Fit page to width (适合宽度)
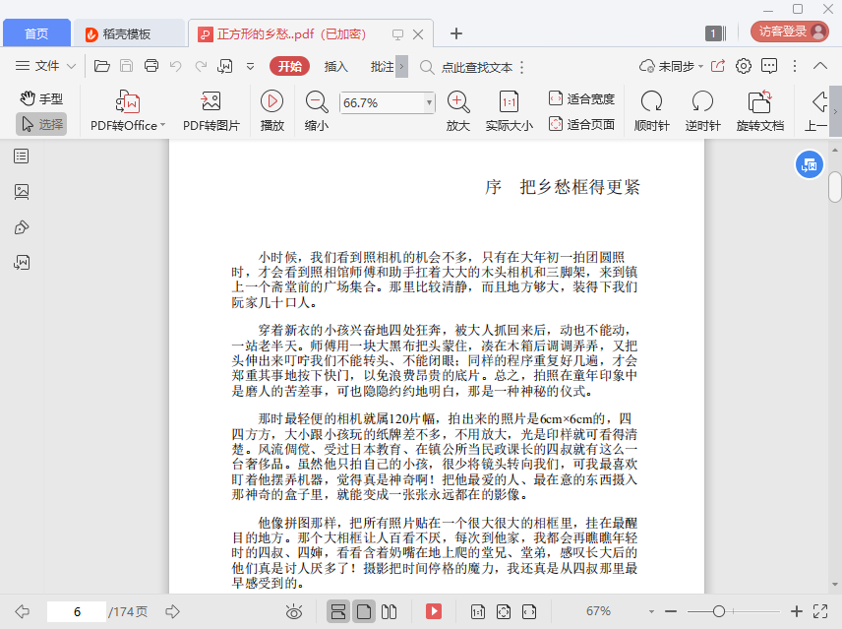 point(581,98)
